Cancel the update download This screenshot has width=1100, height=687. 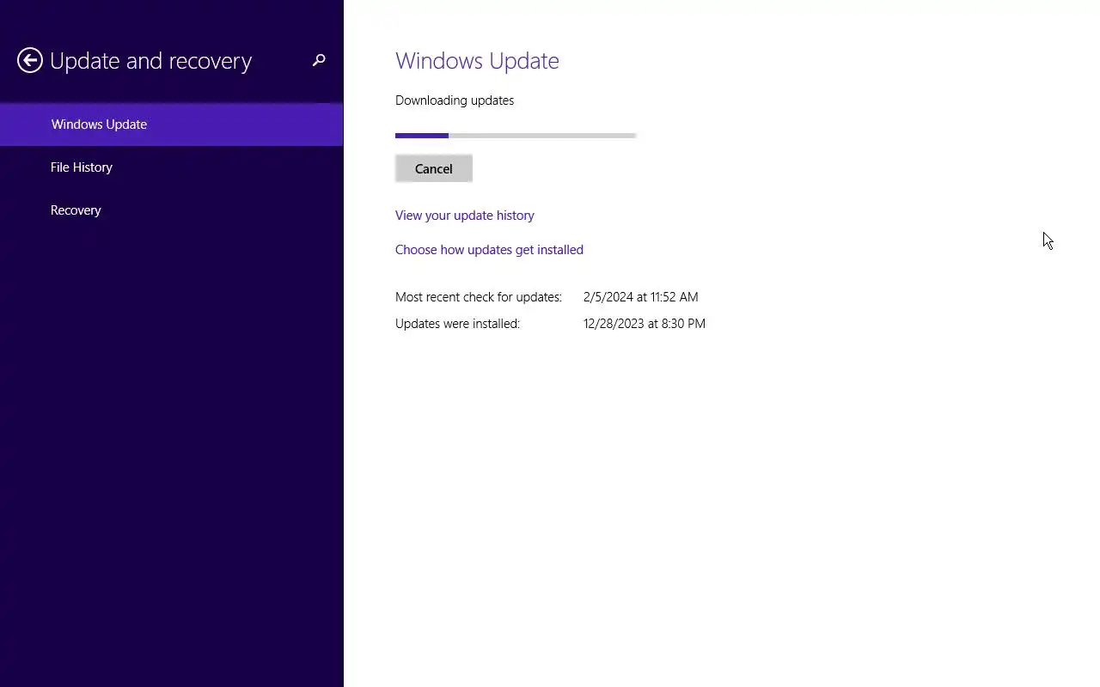coord(434,168)
